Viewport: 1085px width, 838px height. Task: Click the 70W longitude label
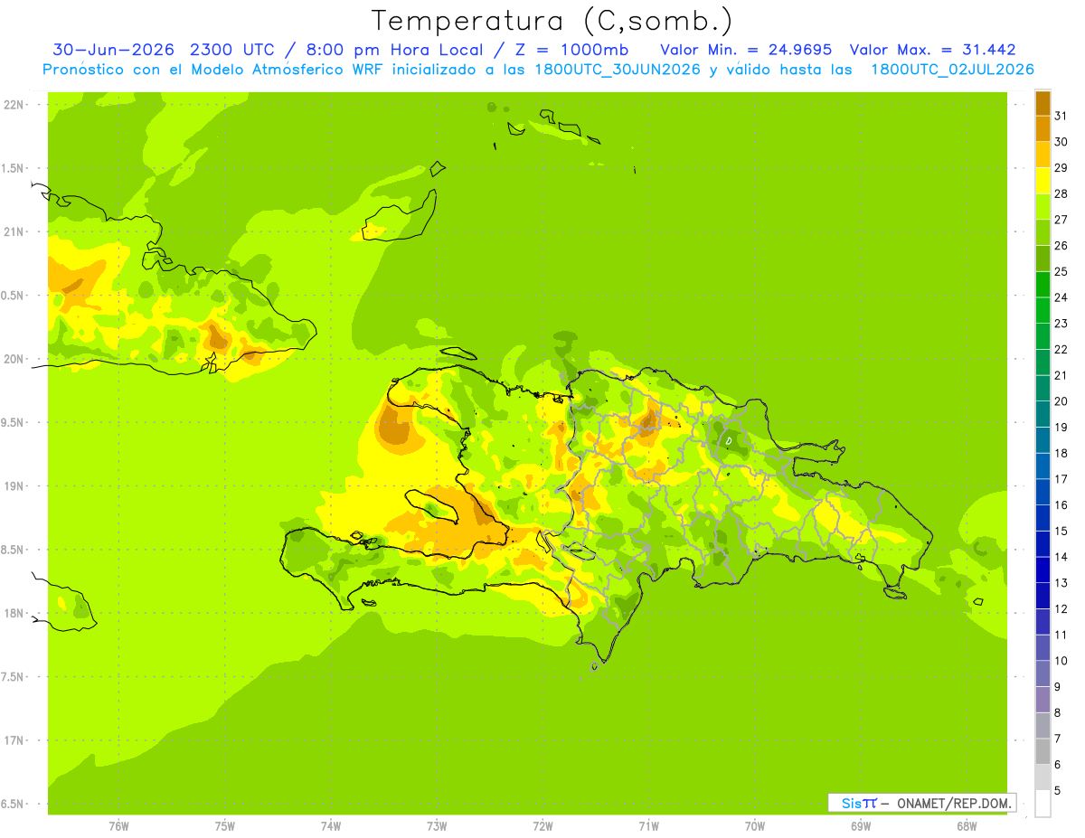coord(754,826)
